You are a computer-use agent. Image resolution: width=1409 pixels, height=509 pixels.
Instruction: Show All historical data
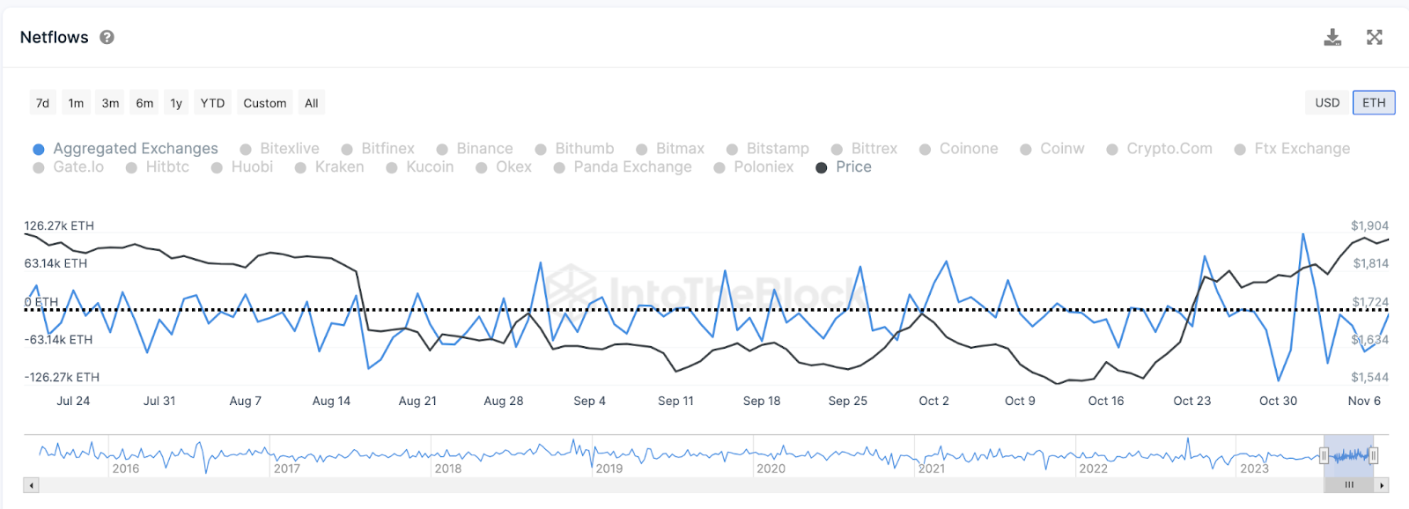pyautogui.click(x=311, y=103)
